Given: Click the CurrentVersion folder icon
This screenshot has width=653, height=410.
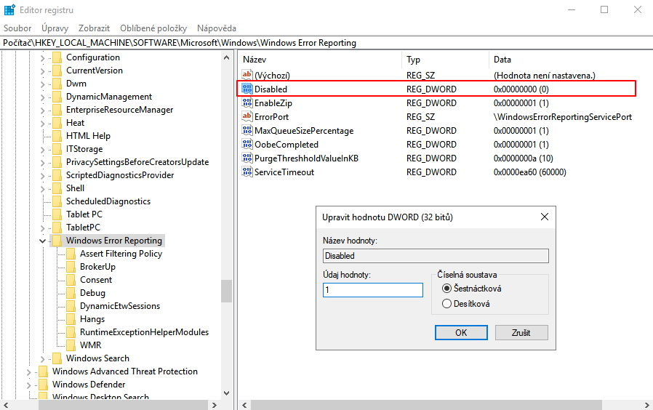Looking at the screenshot, I should pos(57,71).
